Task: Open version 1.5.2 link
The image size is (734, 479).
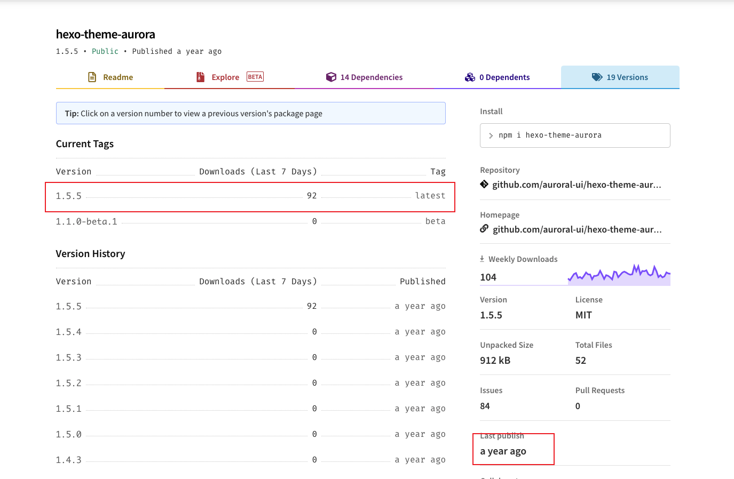Action: click(69, 383)
